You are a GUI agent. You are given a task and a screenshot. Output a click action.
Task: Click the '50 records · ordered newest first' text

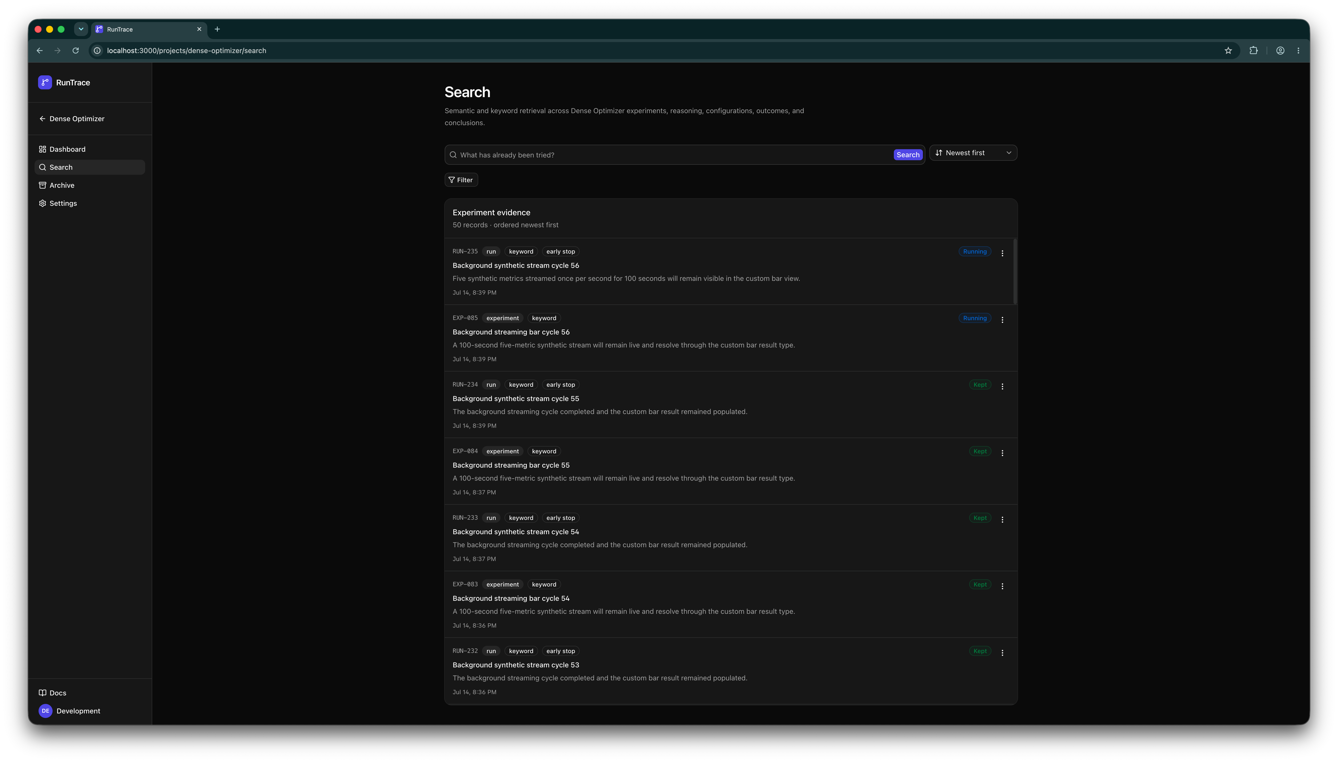click(505, 225)
